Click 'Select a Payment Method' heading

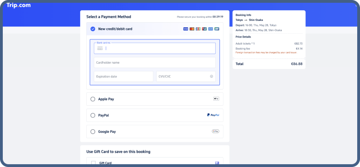[x=109, y=17]
